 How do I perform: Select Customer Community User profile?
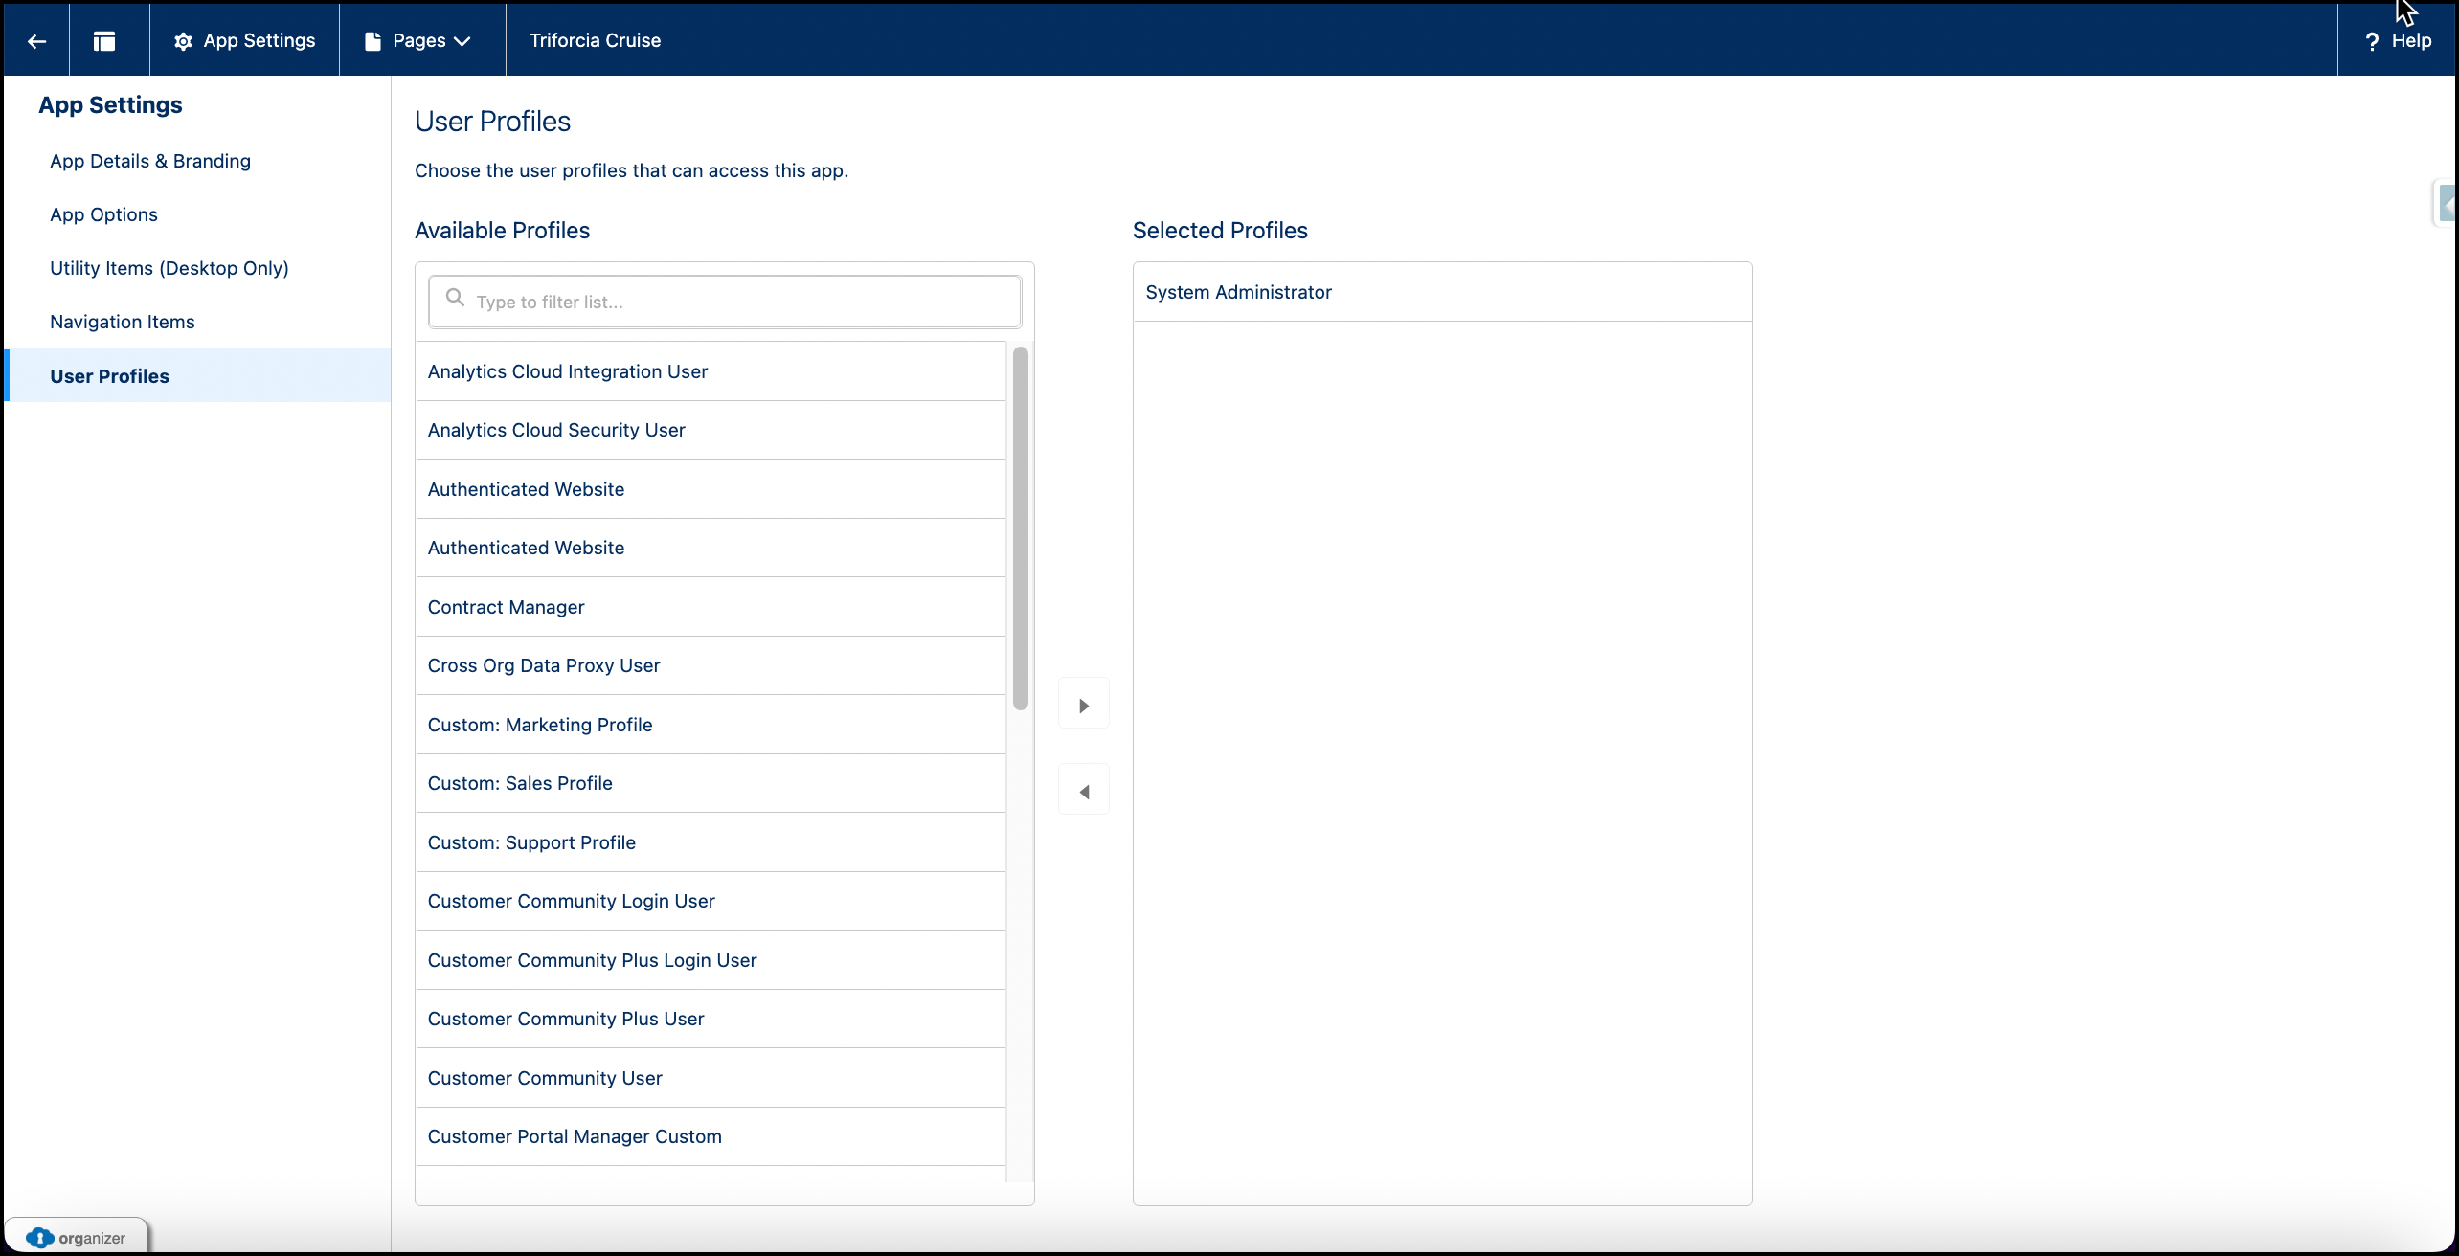coord(711,1078)
